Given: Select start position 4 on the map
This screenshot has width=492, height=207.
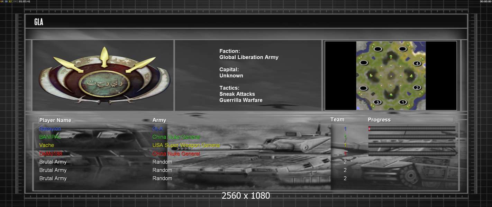Looking at the screenshot, I should [417, 63].
